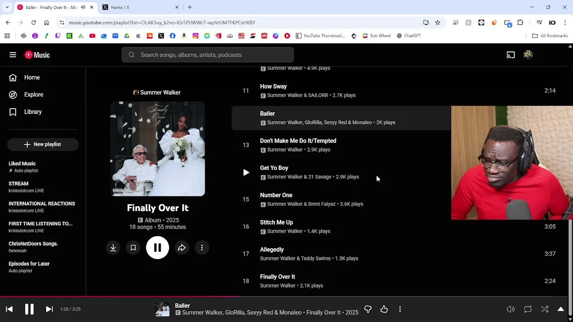This screenshot has height=322, width=573.
Task: Click the Baller row in track list
Action: [x=341, y=118]
